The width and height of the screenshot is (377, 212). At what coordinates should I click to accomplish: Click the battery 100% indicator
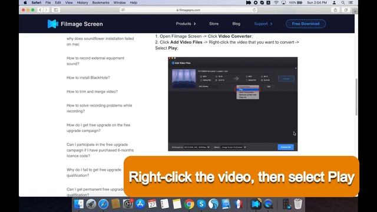pyautogui.click(x=296, y=2)
